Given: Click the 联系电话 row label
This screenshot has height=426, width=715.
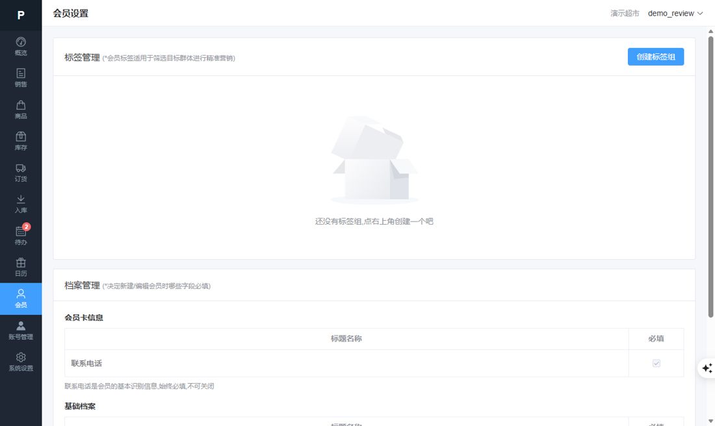Looking at the screenshot, I should pos(86,363).
